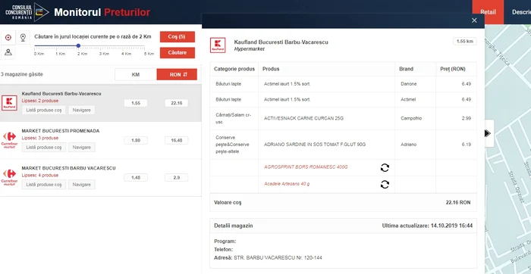Click 'Lipsesc 4 produse' text

40,175
